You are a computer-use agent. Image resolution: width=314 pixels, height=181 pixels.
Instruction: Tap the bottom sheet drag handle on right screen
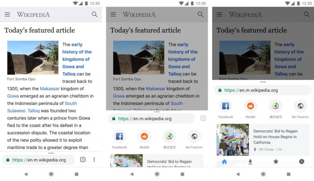coord(263,82)
